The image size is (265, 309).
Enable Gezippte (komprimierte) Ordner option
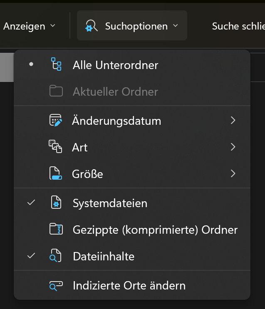point(155,230)
